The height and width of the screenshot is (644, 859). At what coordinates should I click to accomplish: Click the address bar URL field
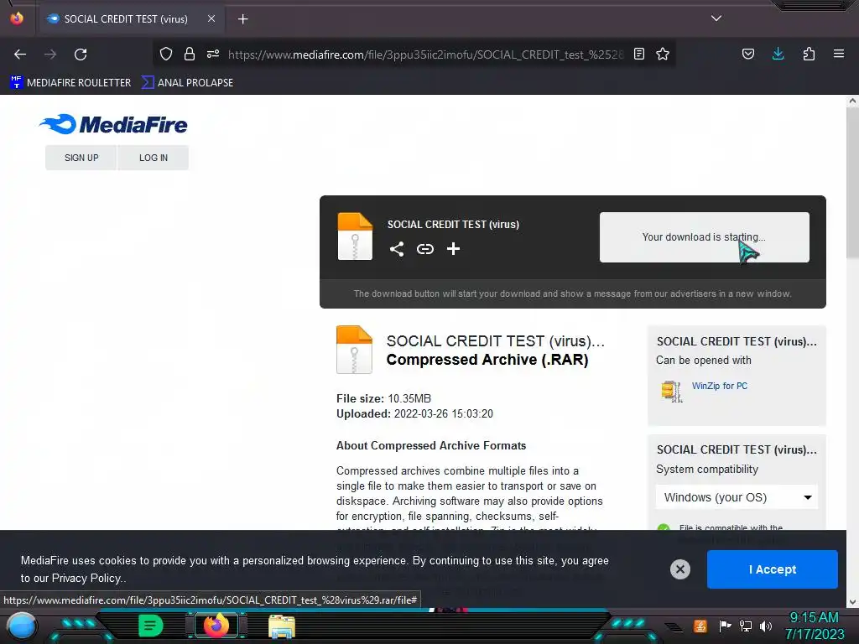pos(425,55)
